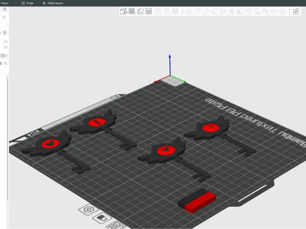Open the Text shape tool
The width and height of the screenshot is (306, 229).
pos(257,11)
